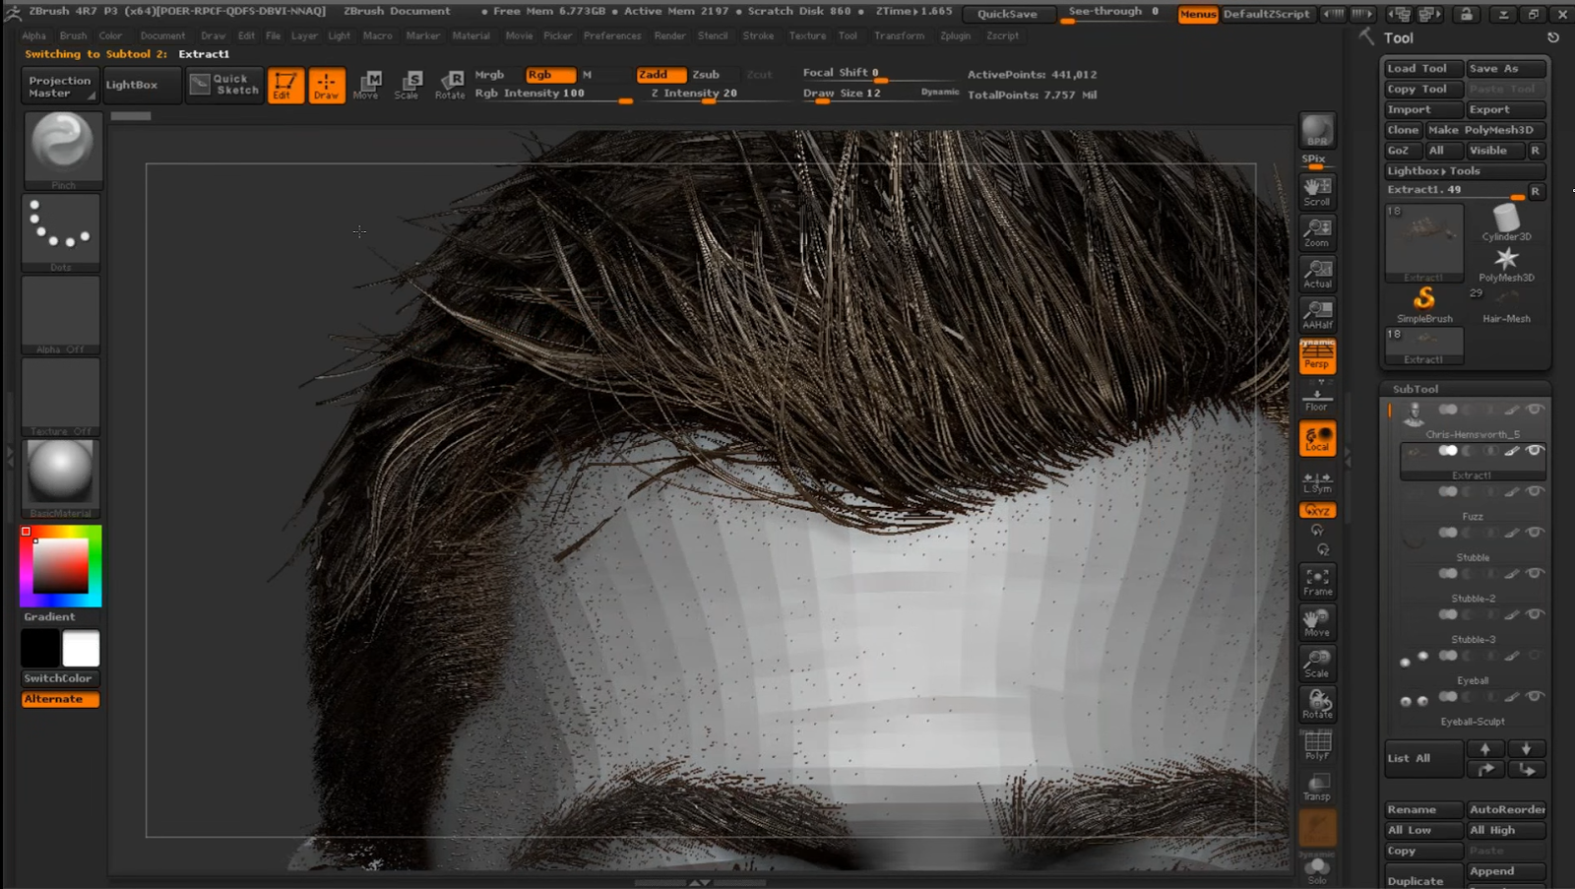
Task: Open the Transform menu
Action: click(x=899, y=35)
